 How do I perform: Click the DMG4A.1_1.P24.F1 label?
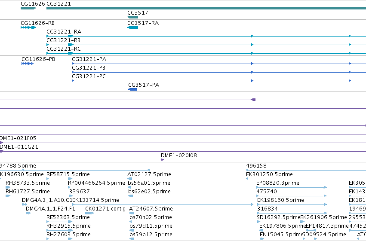(50, 209)
